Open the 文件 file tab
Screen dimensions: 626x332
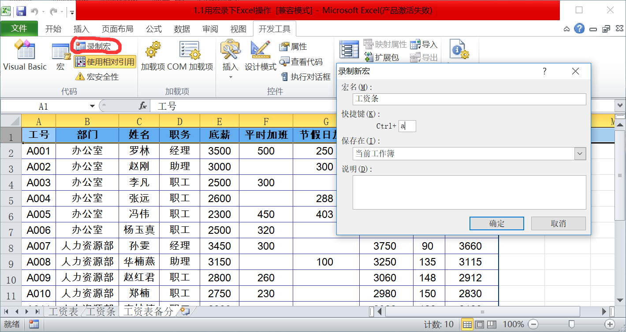point(19,29)
